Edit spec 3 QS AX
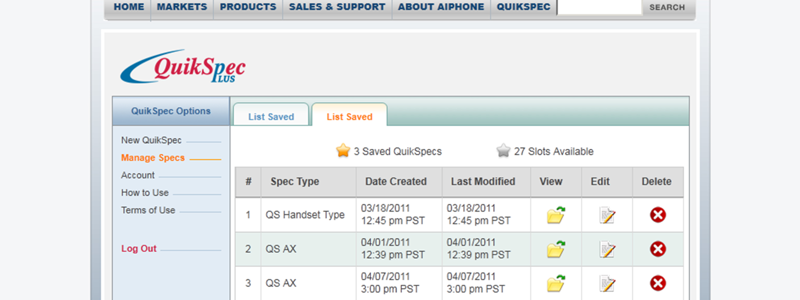The width and height of the screenshot is (800, 300). [607, 283]
